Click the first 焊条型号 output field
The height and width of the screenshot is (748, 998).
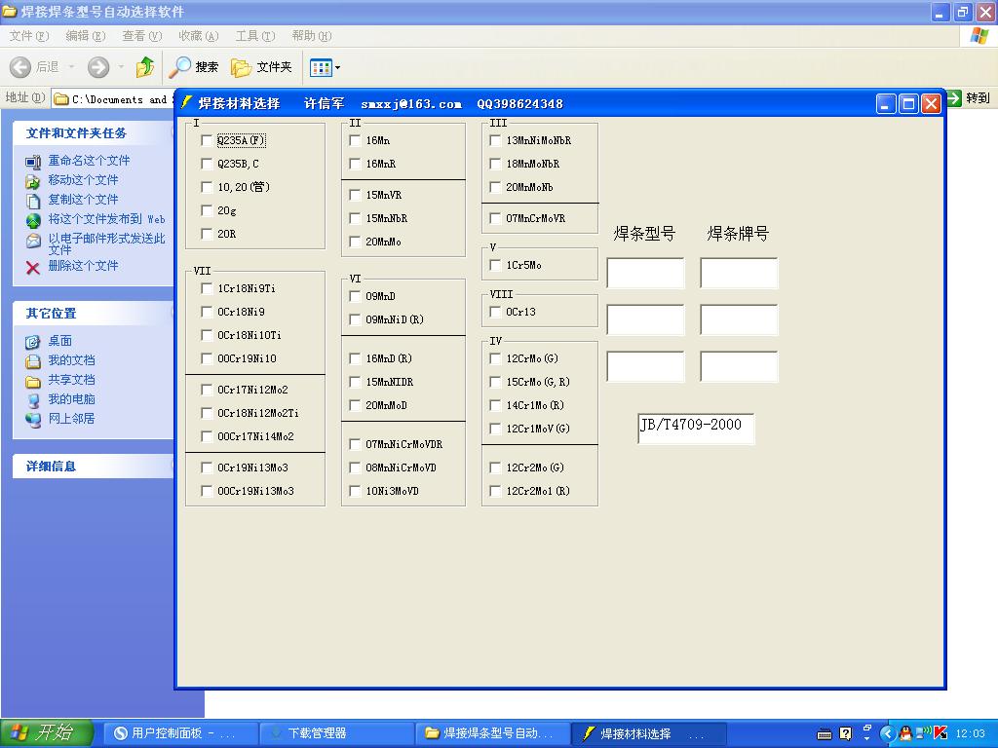point(645,273)
